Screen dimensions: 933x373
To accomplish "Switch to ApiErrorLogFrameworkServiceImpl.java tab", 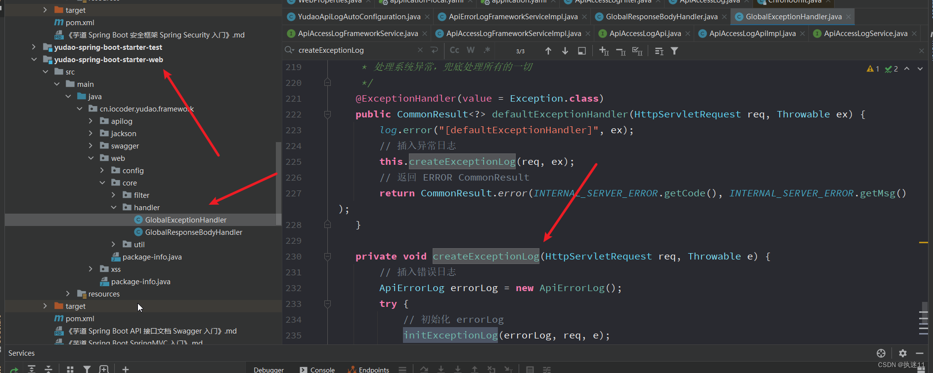I will (513, 17).
